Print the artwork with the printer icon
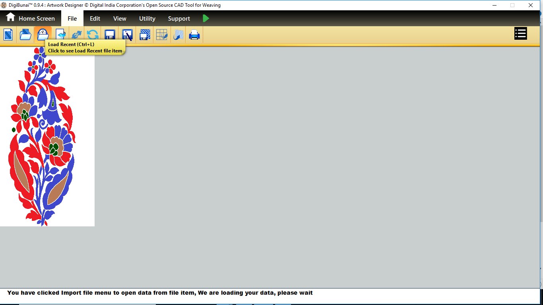The image size is (543, 305). click(x=194, y=35)
